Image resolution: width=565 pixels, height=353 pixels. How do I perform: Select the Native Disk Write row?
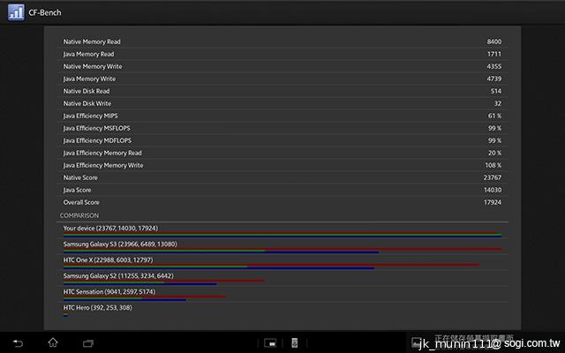282,103
